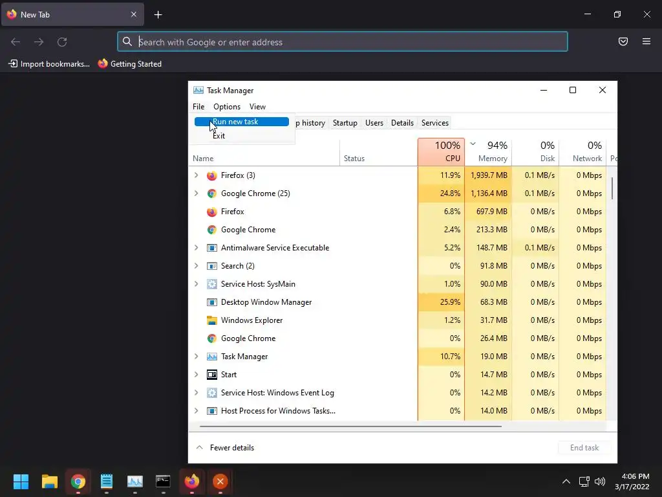
Task: Click the Firefox taskbar icon
Action: 191,481
